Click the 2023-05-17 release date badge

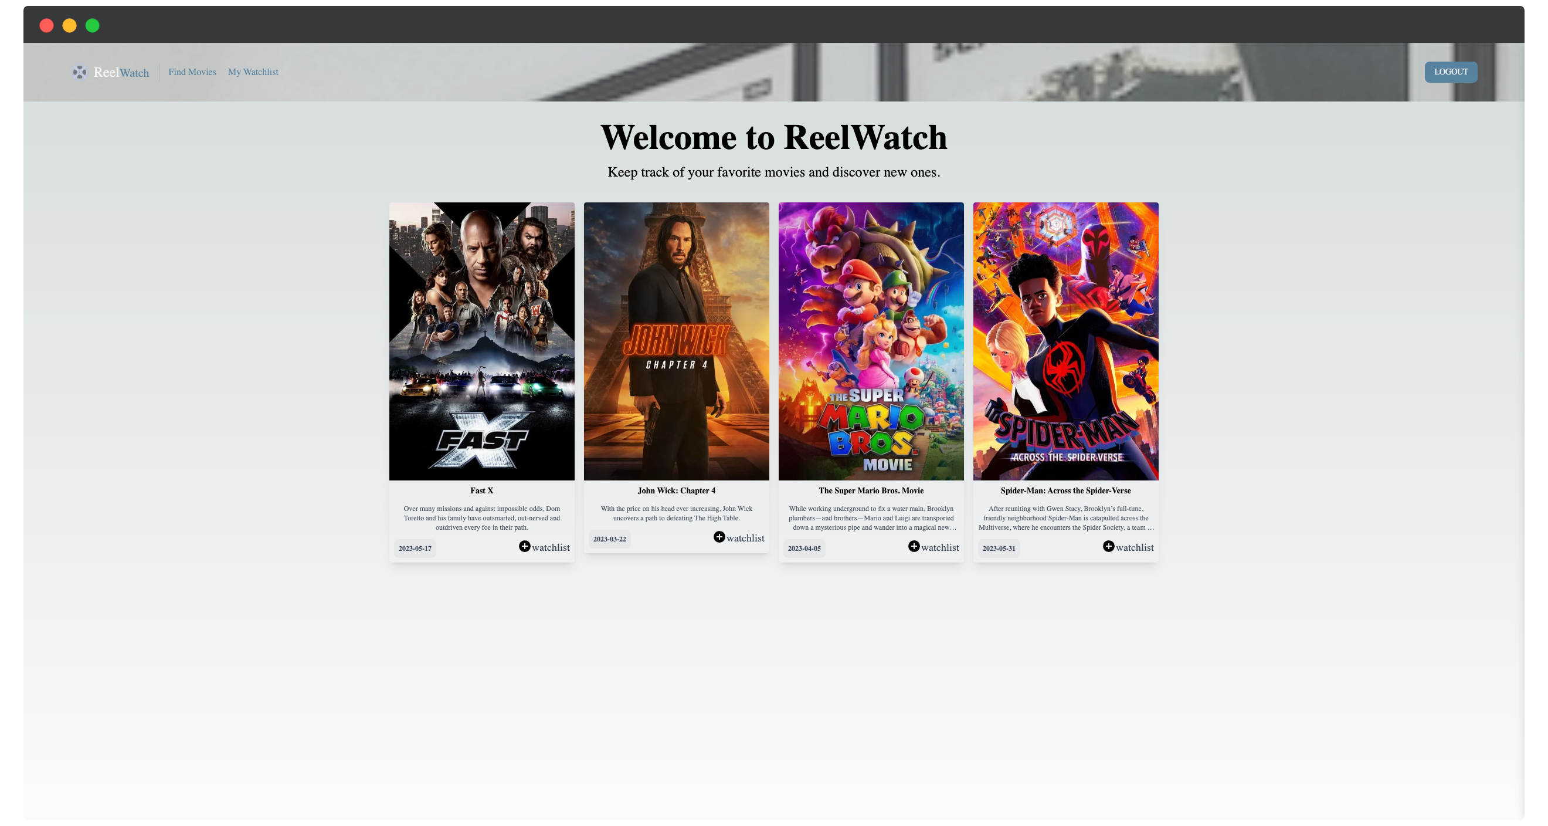[415, 549]
